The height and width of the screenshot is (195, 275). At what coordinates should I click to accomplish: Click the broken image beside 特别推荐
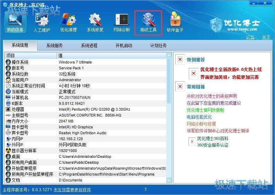click(x=180, y=59)
